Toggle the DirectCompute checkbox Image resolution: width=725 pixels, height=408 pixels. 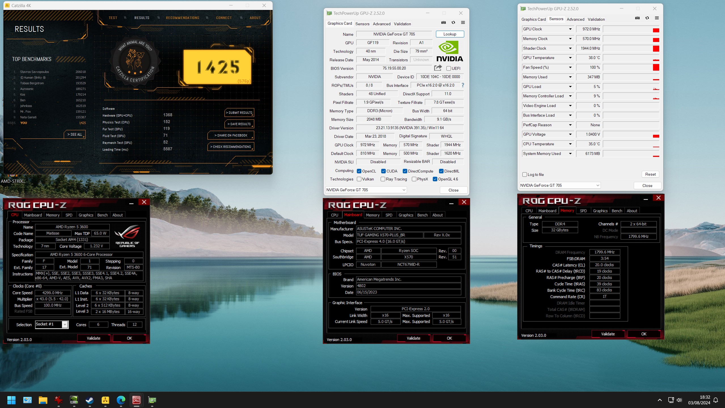tap(405, 171)
